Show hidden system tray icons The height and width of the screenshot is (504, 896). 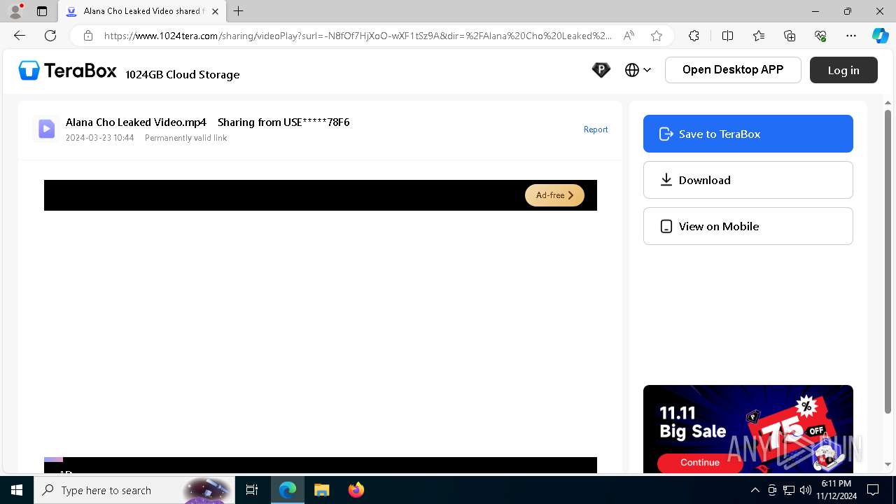(755, 490)
